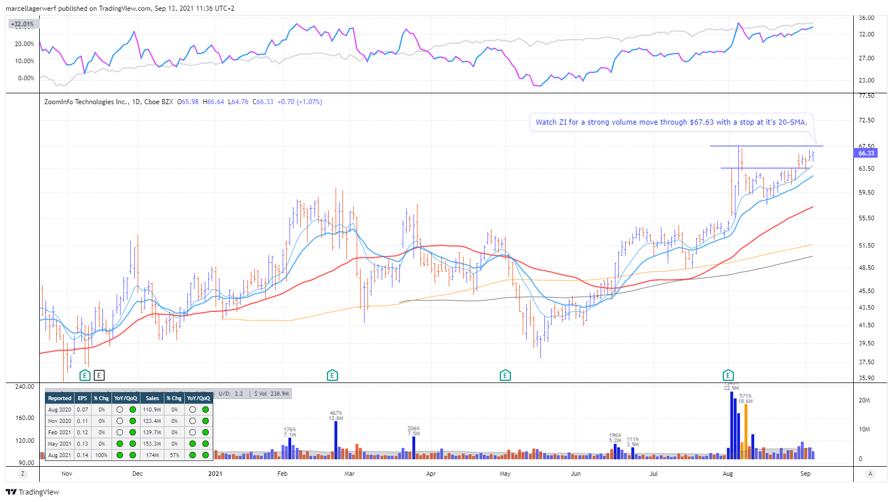Click the 0.14 EPS value
This screenshot has height=502, width=893.
(82, 455)
